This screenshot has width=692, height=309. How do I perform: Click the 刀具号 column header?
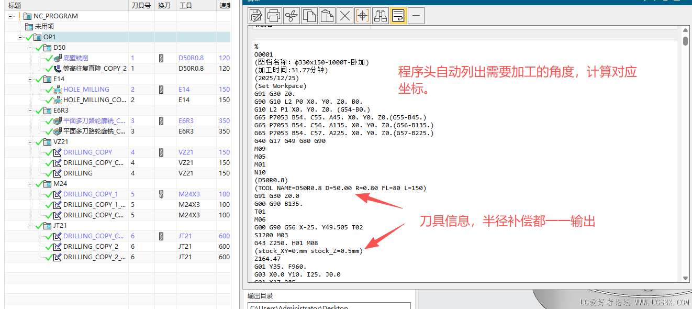[x=141, y=5]
